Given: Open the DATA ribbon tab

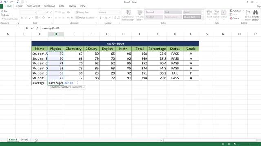Looking at the screenshot, I should (x=62, y=6).
